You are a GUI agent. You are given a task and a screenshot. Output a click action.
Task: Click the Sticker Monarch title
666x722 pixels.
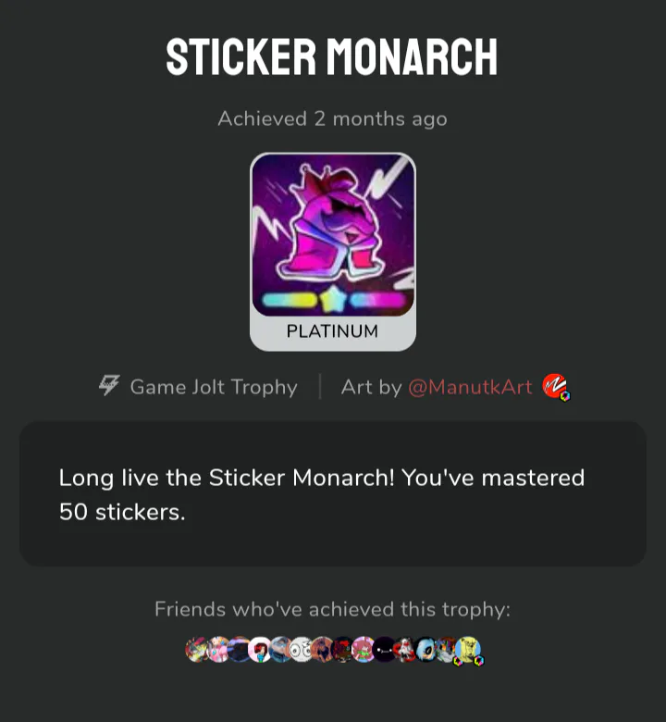tap(332, 56)
